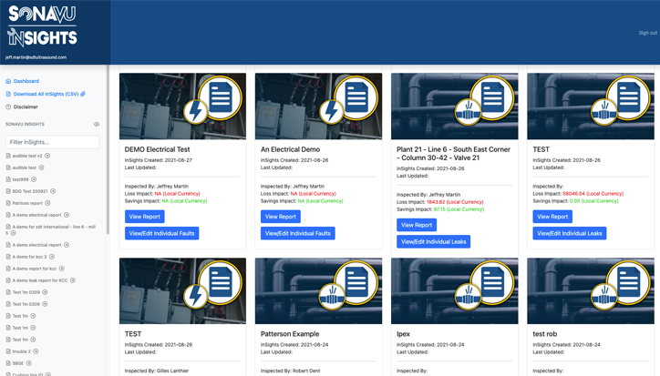Click the circled x beside A demo report for kcc

[61, 269]
